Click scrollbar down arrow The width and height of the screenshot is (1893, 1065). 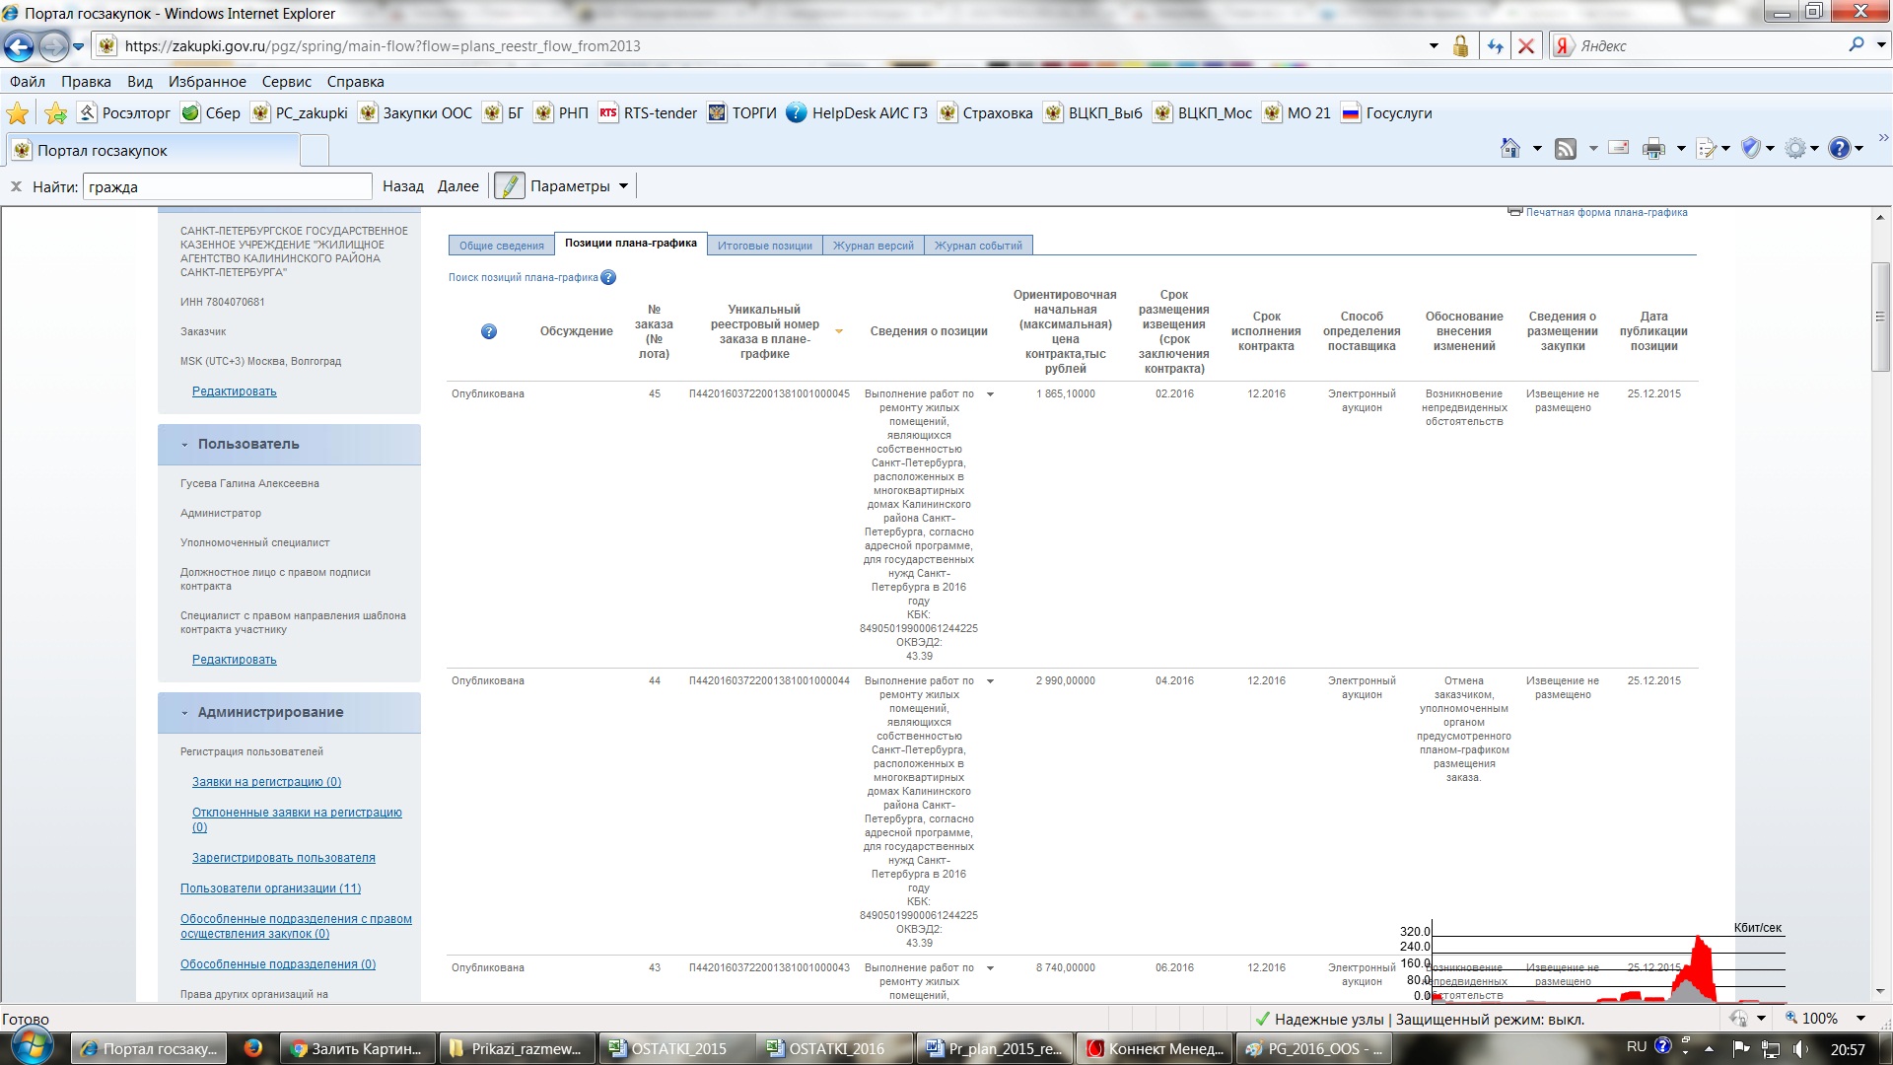pos(1880,991)
